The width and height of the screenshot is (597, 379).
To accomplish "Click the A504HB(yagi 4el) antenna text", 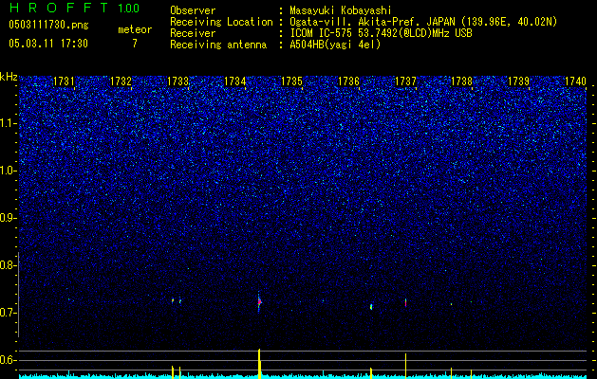I will tap(335, 45).
